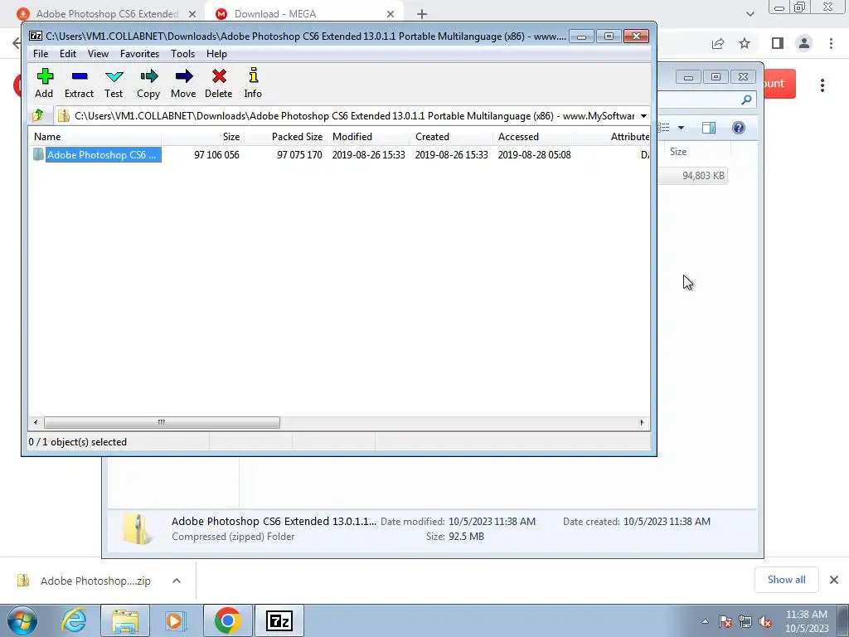Screen dimensions: 849x637
Task: Click the taskbar clock showing 11:38 AM
Action: point(806,621)
